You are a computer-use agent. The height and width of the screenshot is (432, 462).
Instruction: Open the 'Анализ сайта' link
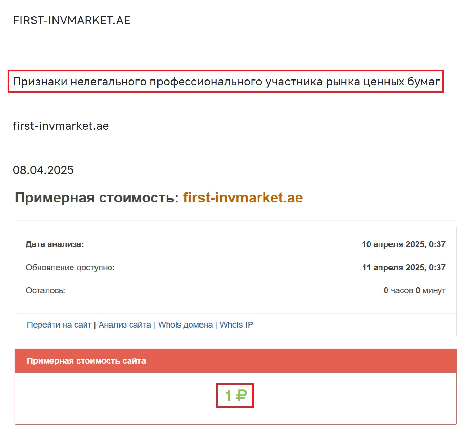click(x=124, y=325)
